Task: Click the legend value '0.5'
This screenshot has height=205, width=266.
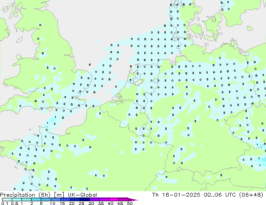Action: click(15, 203)
